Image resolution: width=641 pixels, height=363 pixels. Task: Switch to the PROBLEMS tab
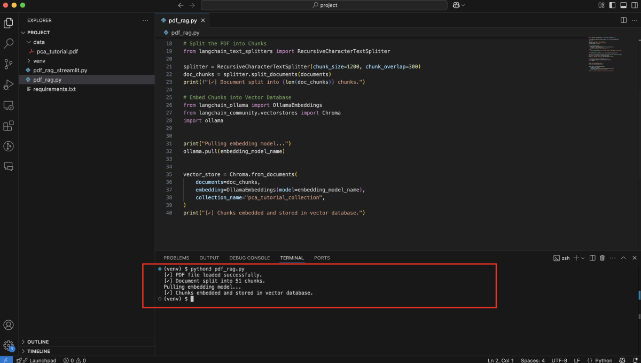point(176,258)
